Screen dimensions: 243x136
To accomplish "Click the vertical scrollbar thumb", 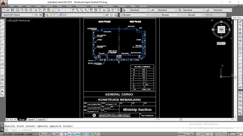I will point(235,78).
